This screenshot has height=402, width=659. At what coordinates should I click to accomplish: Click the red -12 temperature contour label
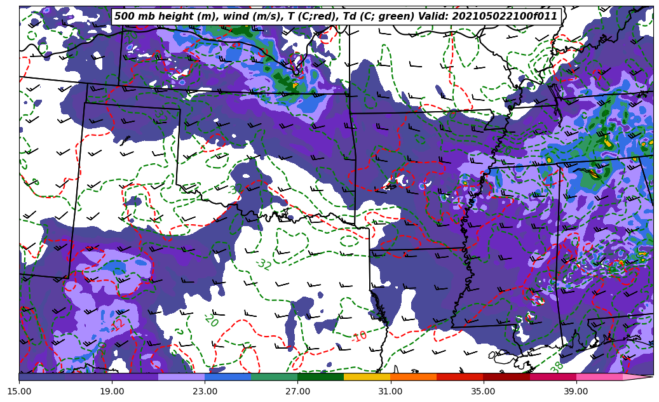117,325
